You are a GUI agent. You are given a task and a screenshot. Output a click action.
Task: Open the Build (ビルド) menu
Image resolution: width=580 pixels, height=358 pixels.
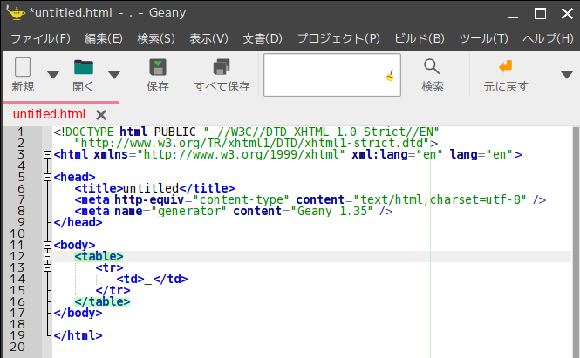click(x=420, y=38)
